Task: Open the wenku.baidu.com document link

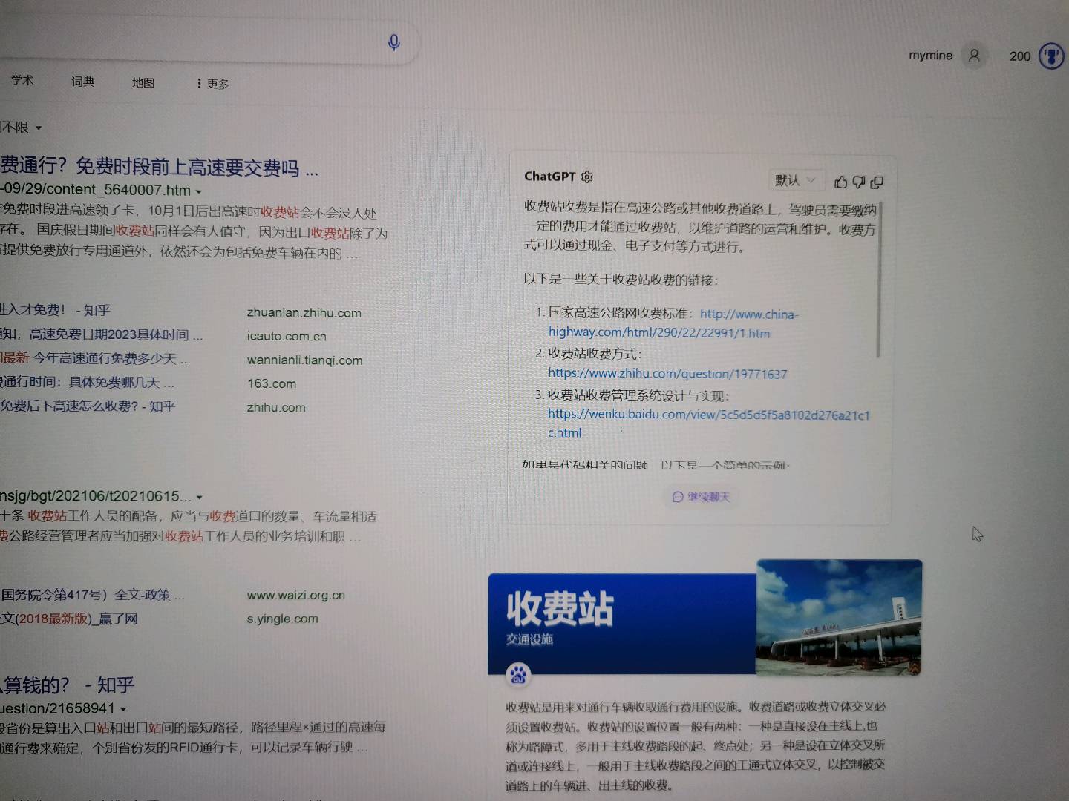Action: tap(707, 415)
